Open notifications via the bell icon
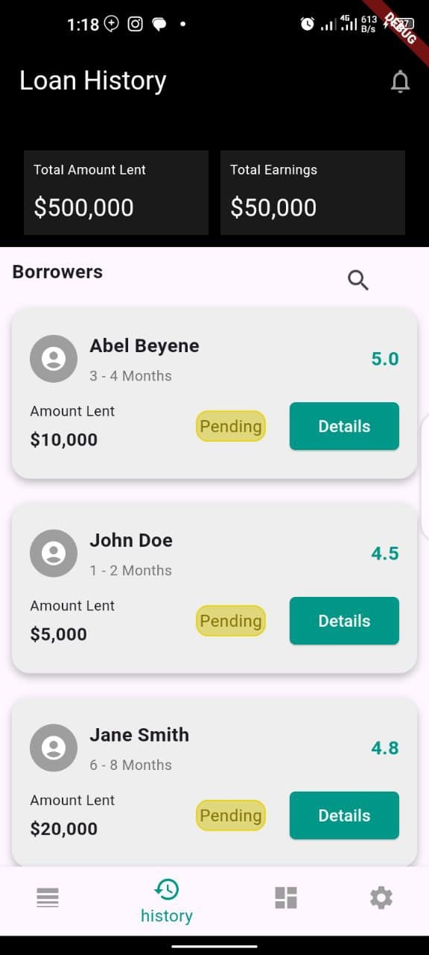This screenshot has height=955, width=429. (400, 82)
